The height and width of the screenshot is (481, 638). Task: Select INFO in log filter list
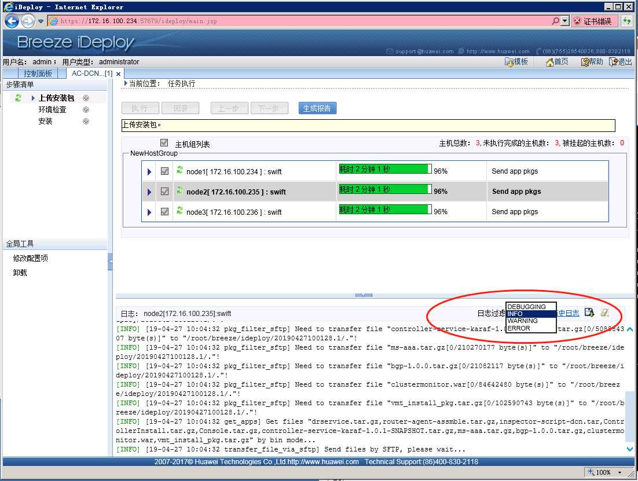pyautogui.click(x=531, y=314)
